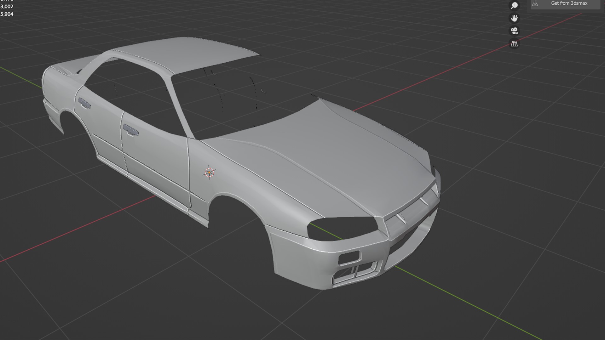
Task: Click the car roof panel
Action: click(189, 54)
